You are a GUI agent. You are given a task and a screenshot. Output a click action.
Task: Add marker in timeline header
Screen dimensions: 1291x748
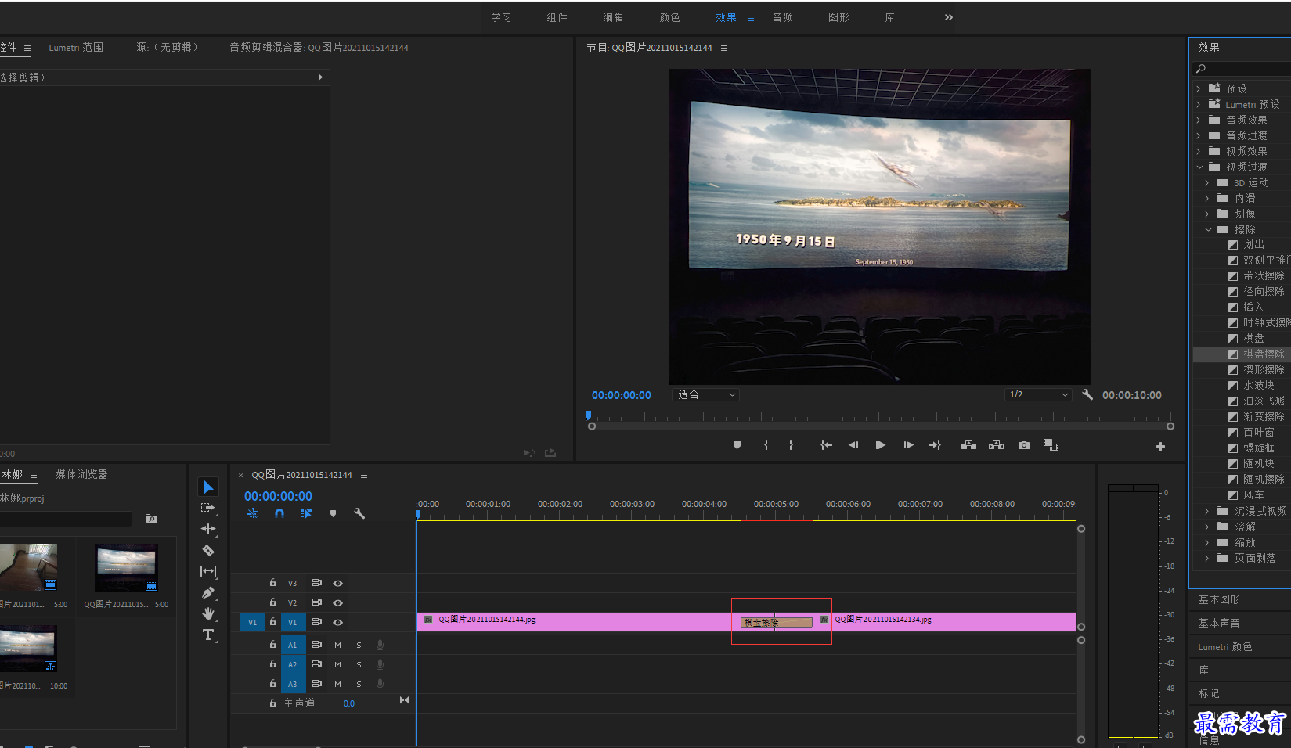[333, 514]
